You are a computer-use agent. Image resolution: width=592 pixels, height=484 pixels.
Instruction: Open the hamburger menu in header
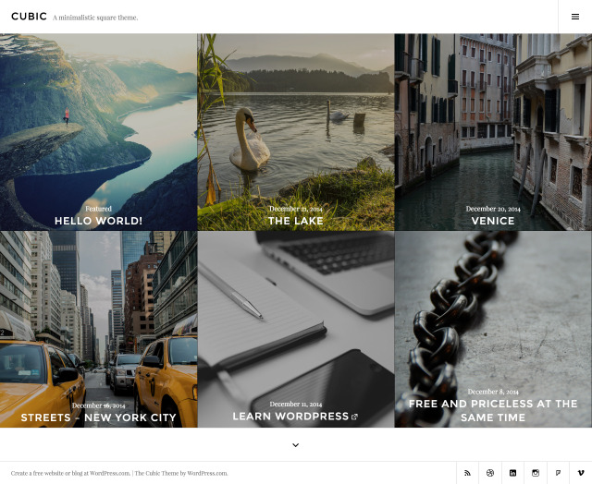click(x=574, y=17)
